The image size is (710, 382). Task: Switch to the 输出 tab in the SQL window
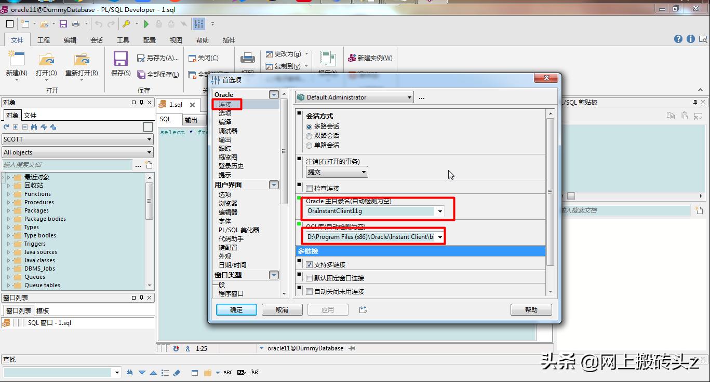pyautogui.click(x=192, y=119)
